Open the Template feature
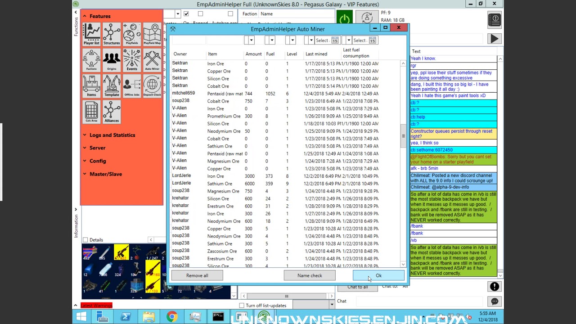The width and height of the screenshot is (576, 324). point(112,86)
